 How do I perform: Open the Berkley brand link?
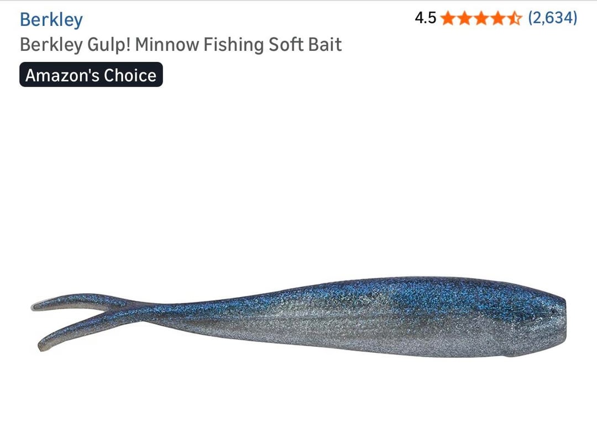(x=51, y=20)
